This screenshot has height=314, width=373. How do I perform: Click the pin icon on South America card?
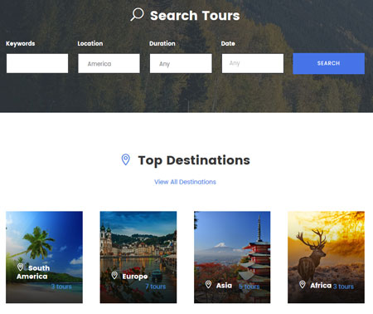[x=20, y=267]
